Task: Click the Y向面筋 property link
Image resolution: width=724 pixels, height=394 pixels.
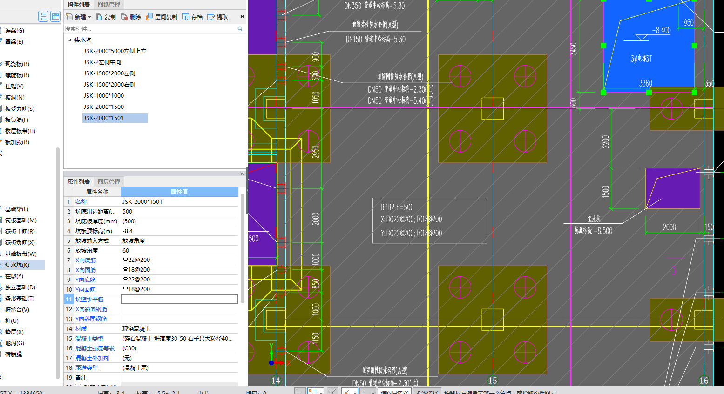Action: 86,289
